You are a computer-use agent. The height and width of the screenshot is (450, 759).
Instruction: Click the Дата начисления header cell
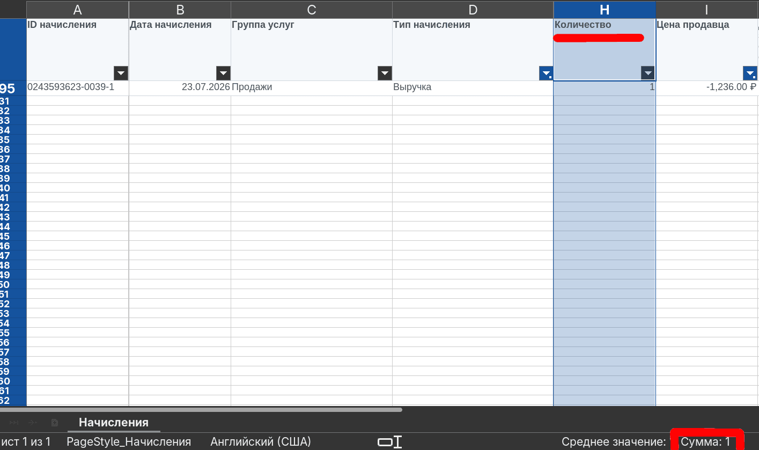click(x=180, y=49)
